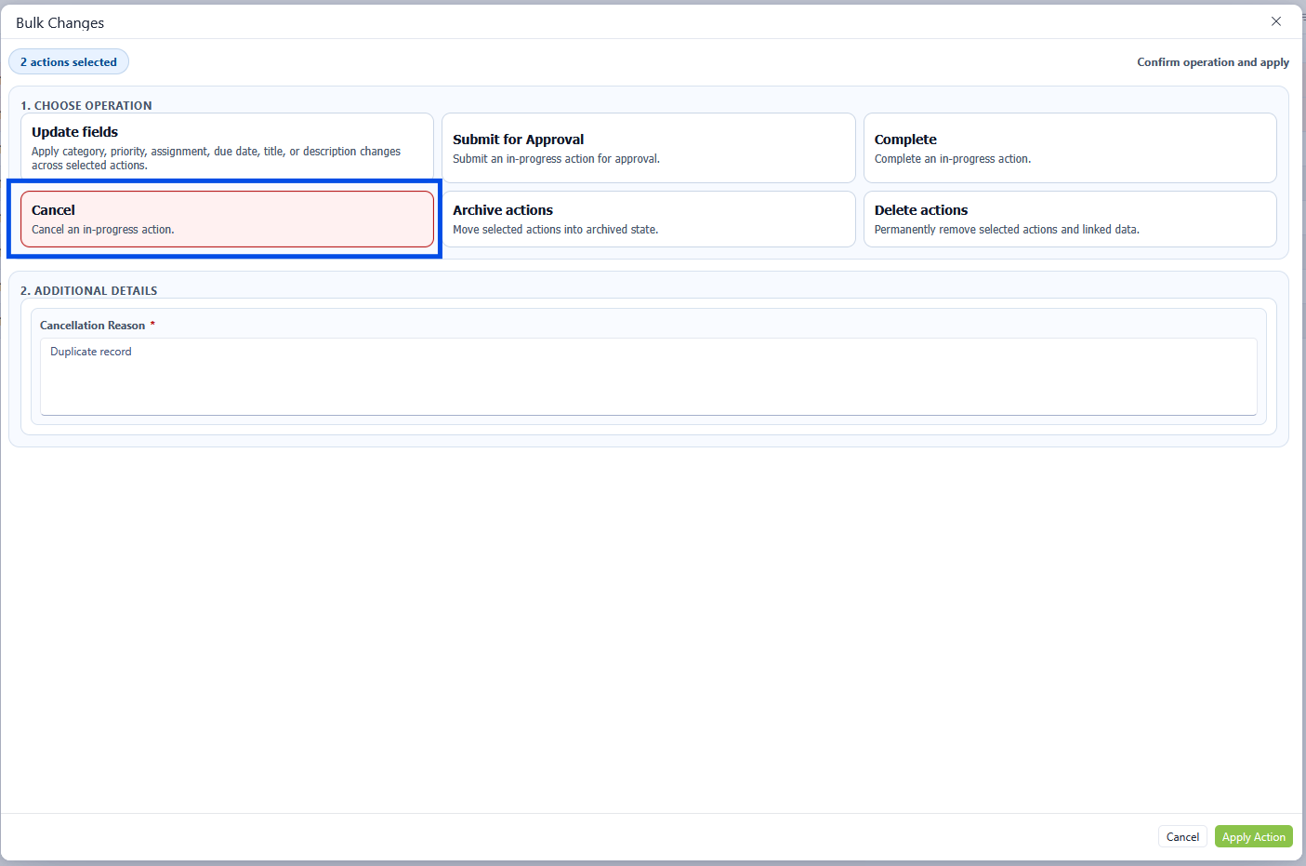Viewport: 1306px width, 866px height.
Task: Click 'Move selected actions into archived state' text
Action: pos(555,230)
